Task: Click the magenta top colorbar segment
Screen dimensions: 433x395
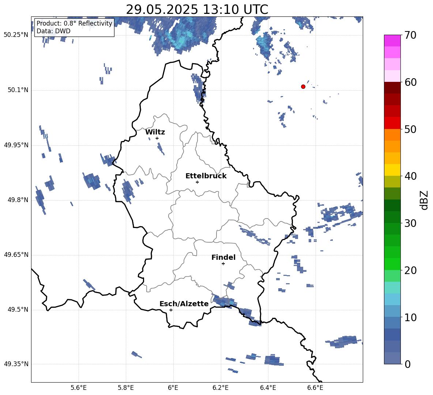Action: 392,41
